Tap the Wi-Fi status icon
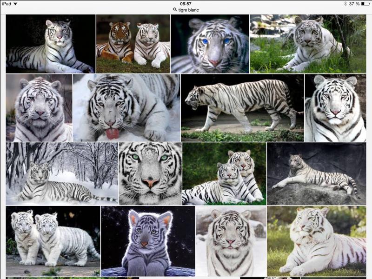This screenshot has height=279, width=372. pyautogui.click(x=15, y=4)
